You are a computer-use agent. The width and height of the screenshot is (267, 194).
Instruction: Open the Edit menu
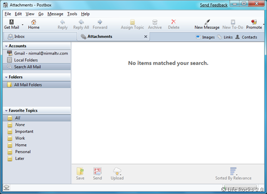pyautogui.click(x=18, y=14)
